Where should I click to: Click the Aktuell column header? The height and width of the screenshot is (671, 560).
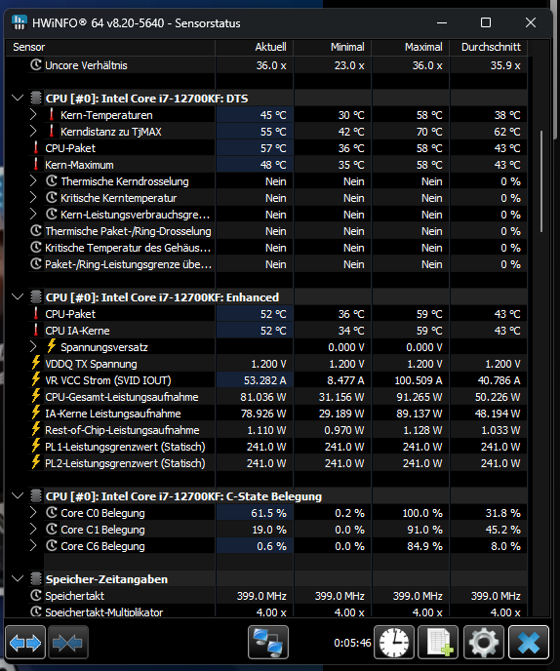pos(255,47)
